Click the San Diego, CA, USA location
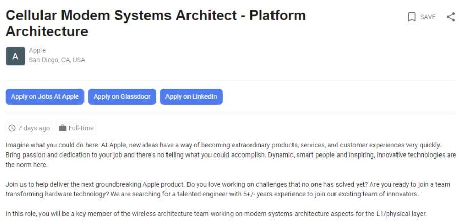 [57, 60]
